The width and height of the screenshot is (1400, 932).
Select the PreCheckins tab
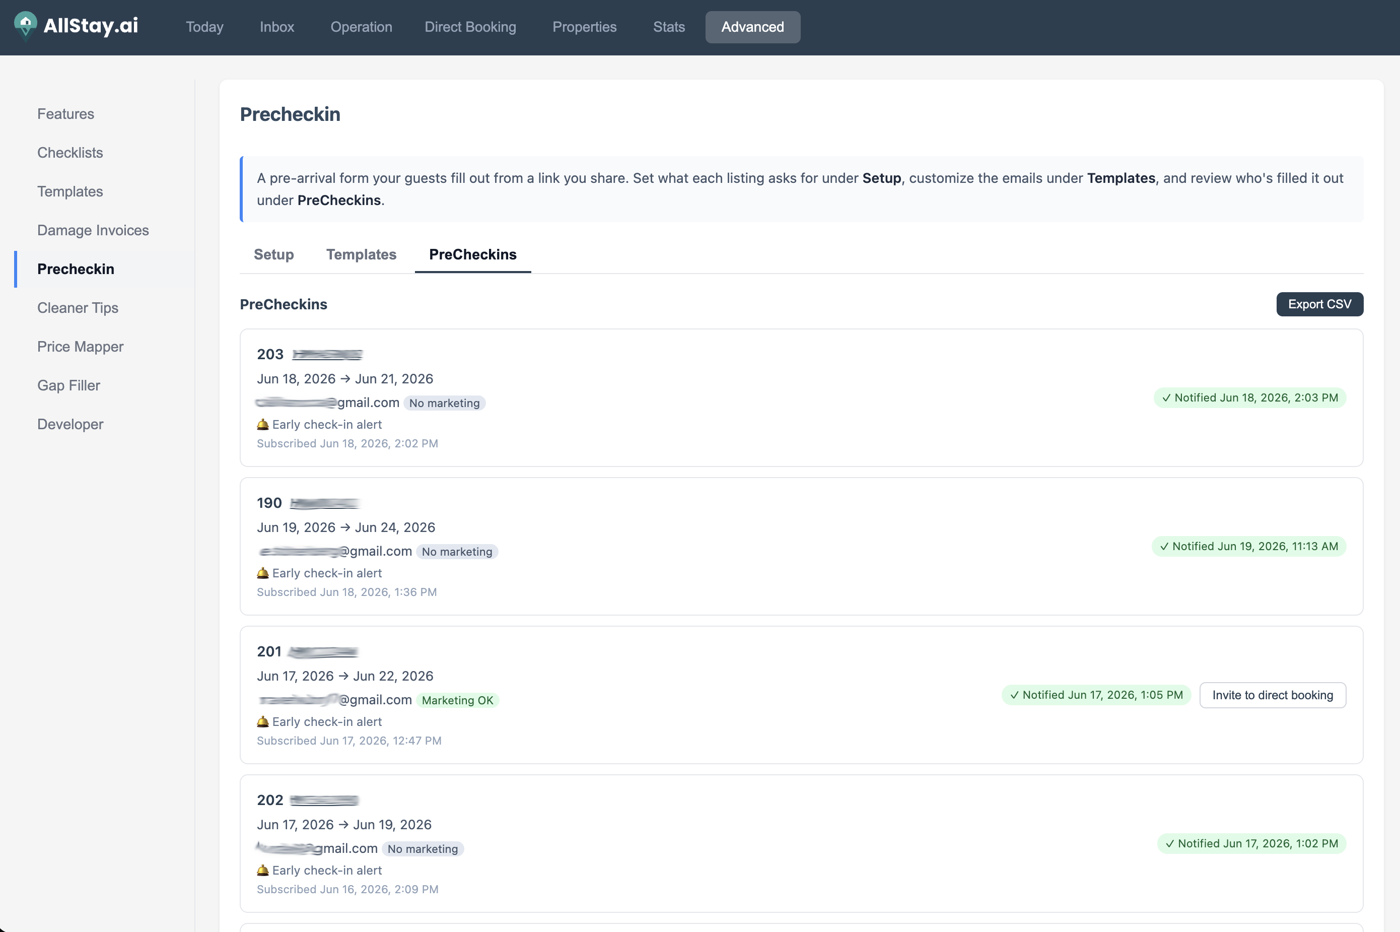pos(472,254)
